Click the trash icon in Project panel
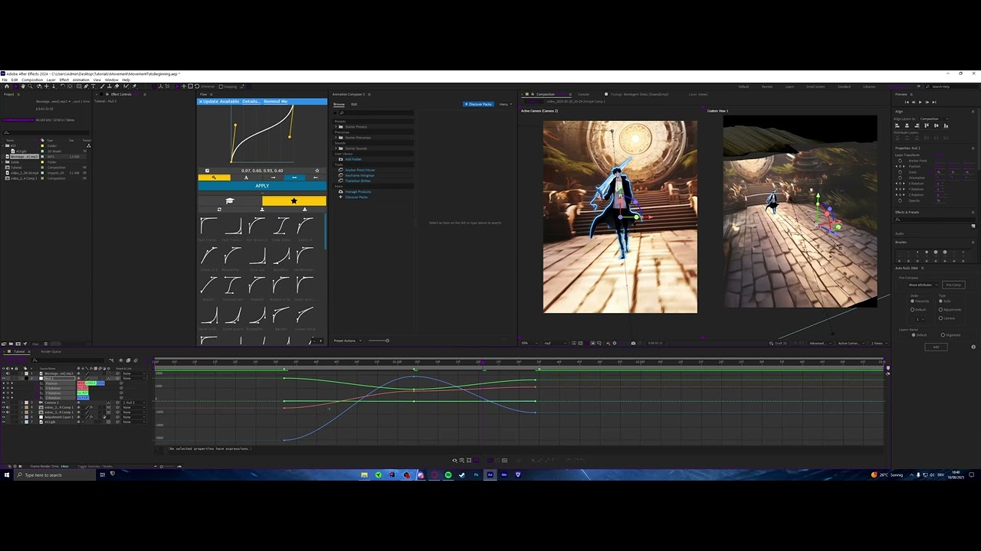The width and height of the screenshot is (981, 551). pos(46,344)
